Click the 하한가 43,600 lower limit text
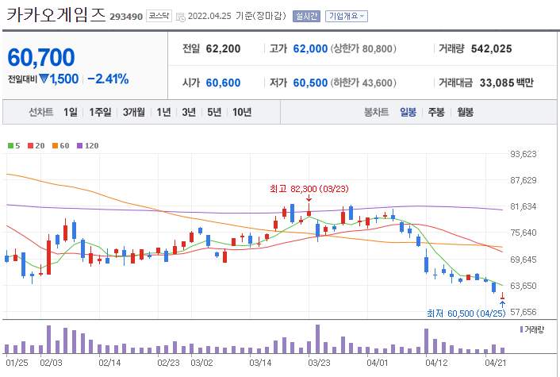Image resolution: width=560 pixels, height=377 pixels. click(x=363, y=83)
